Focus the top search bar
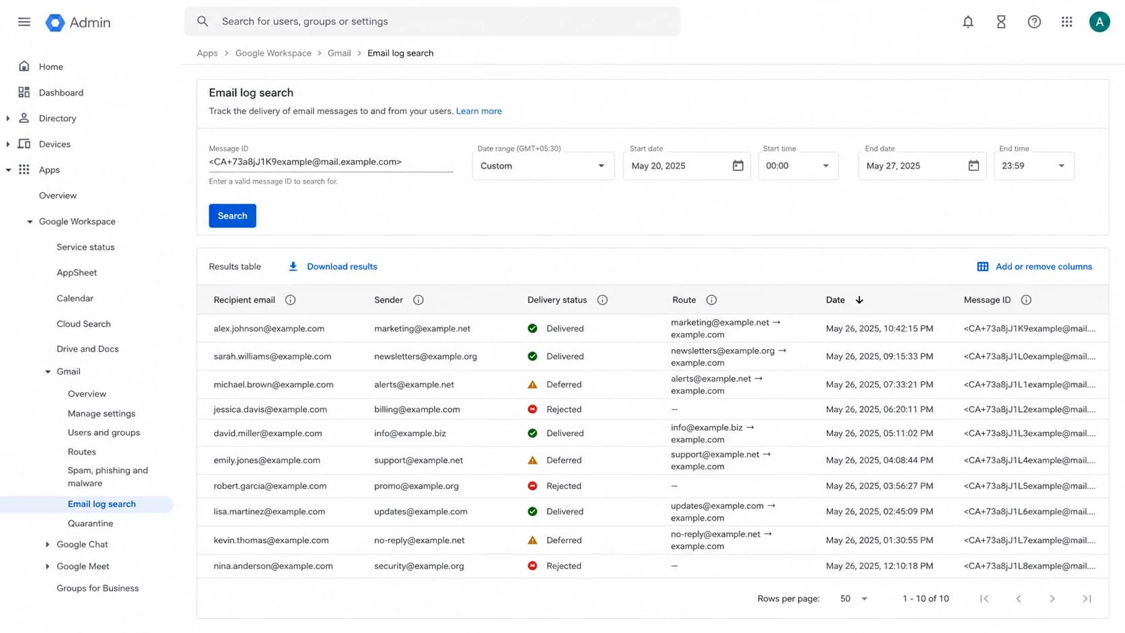Image resolution: width=1125 pixels, height=633 pixels. [x=432, y=22]
